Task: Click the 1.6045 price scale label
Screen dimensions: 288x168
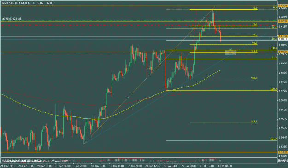Action: point(282,45)
